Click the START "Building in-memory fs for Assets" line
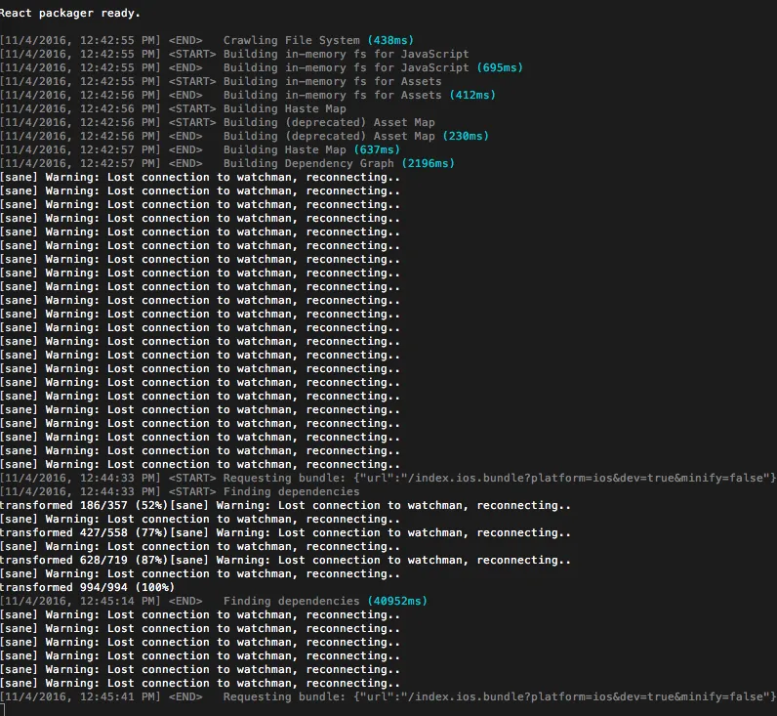Image resolution: width=777 pixels, height=716 pixels. (221, 81)
